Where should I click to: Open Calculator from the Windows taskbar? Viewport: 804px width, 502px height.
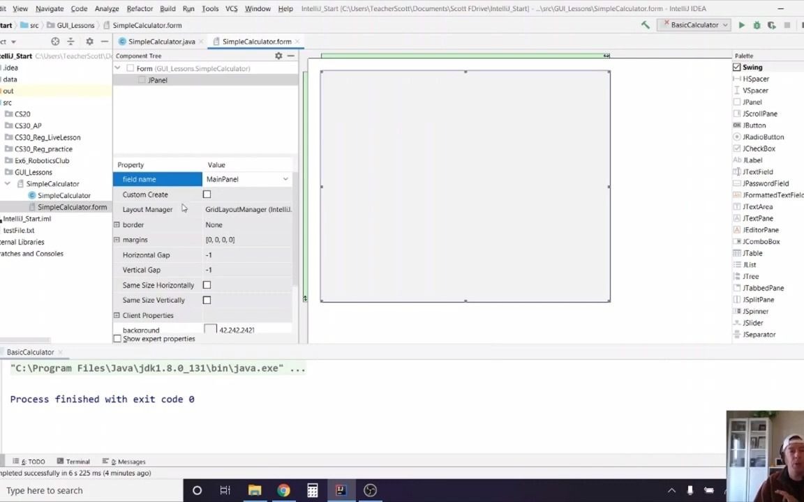click(x=312, y=490)
